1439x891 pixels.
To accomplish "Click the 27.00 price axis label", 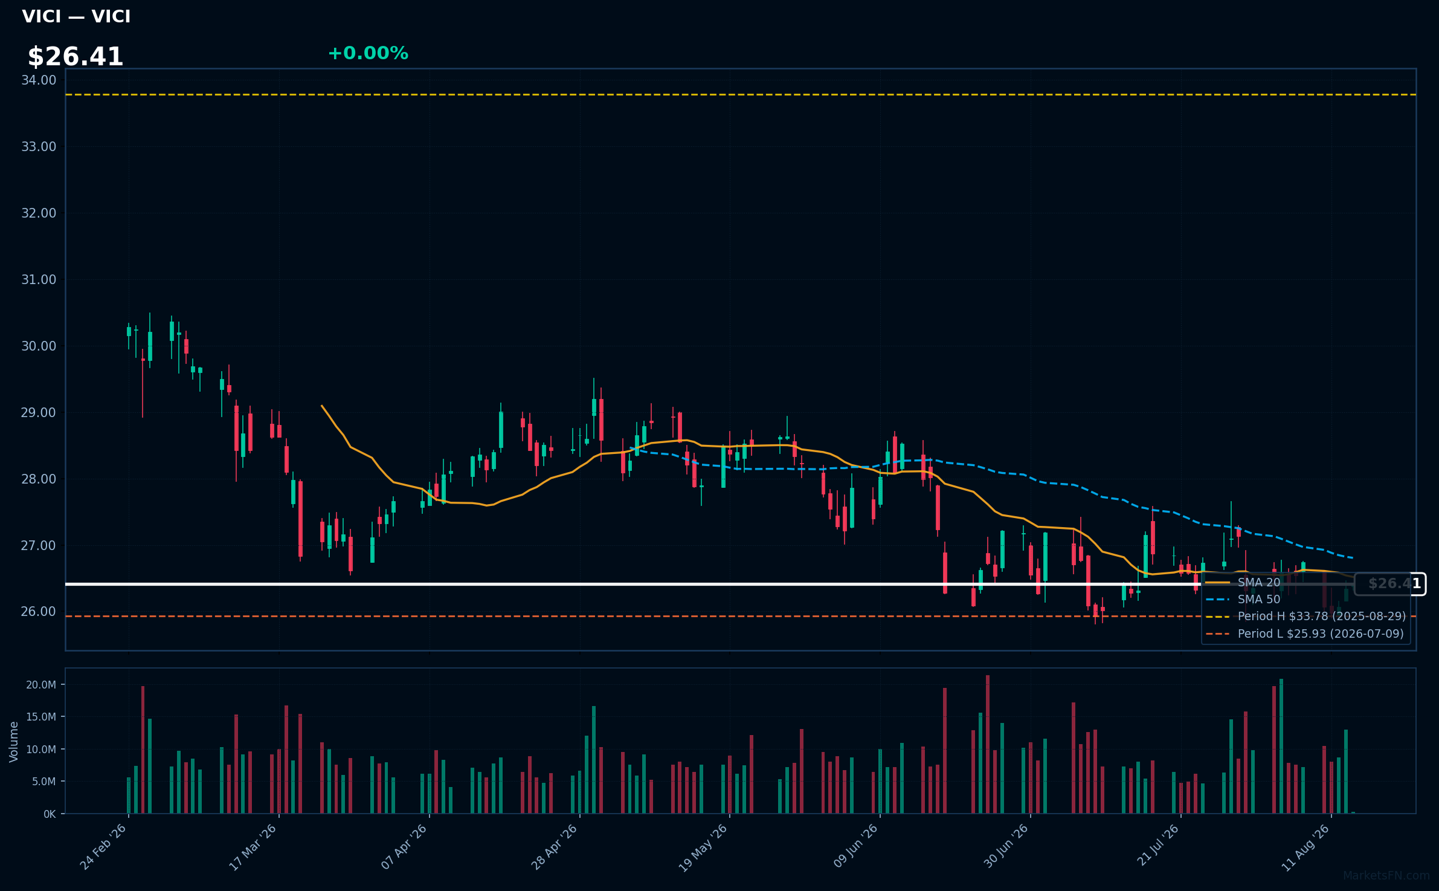I will point(39,546).
